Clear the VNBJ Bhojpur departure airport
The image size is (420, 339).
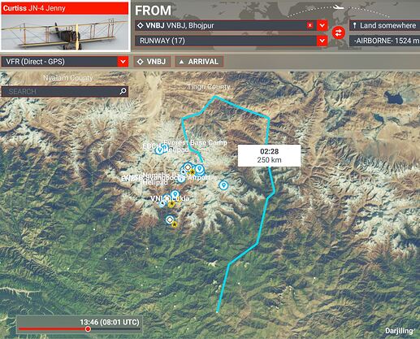tap(310, 25)
